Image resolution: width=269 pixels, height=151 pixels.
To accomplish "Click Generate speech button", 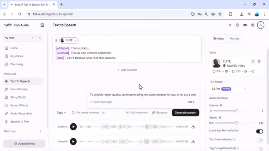I will (186, 113).
